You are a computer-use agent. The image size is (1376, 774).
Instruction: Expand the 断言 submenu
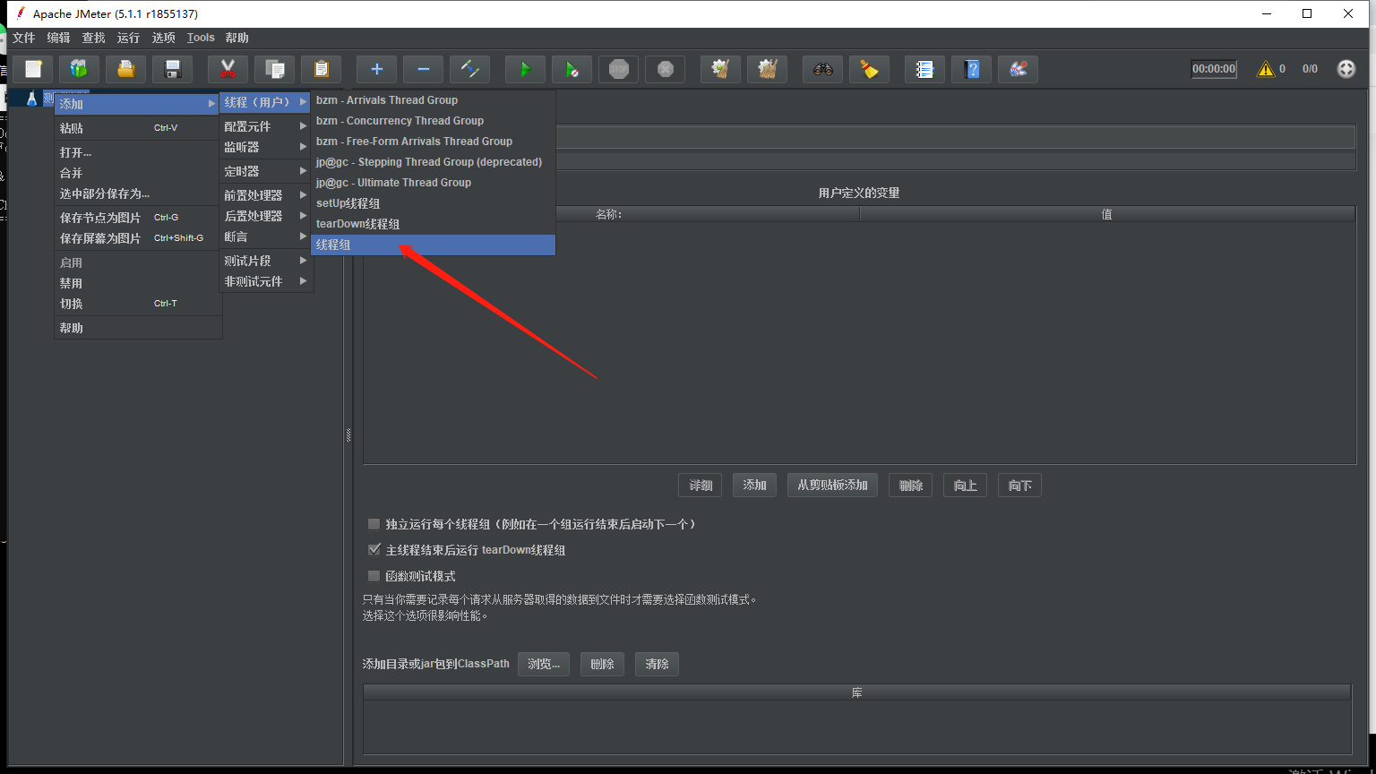(x=266, y=236)
